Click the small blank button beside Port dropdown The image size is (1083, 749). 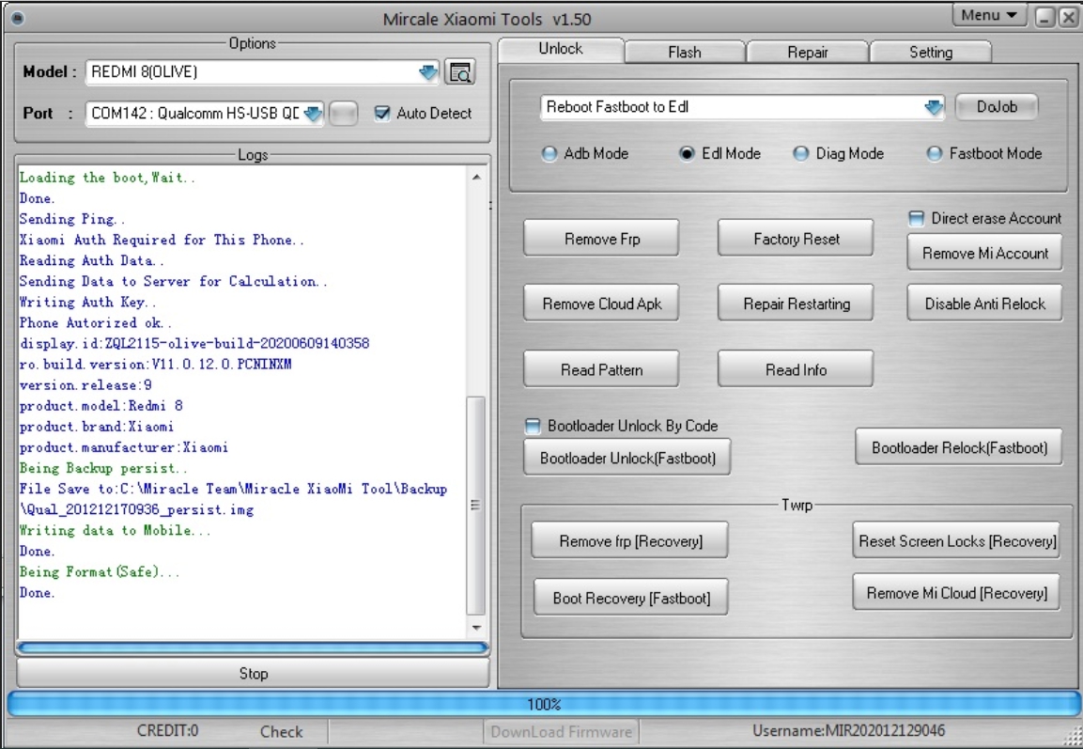(343, 114)
